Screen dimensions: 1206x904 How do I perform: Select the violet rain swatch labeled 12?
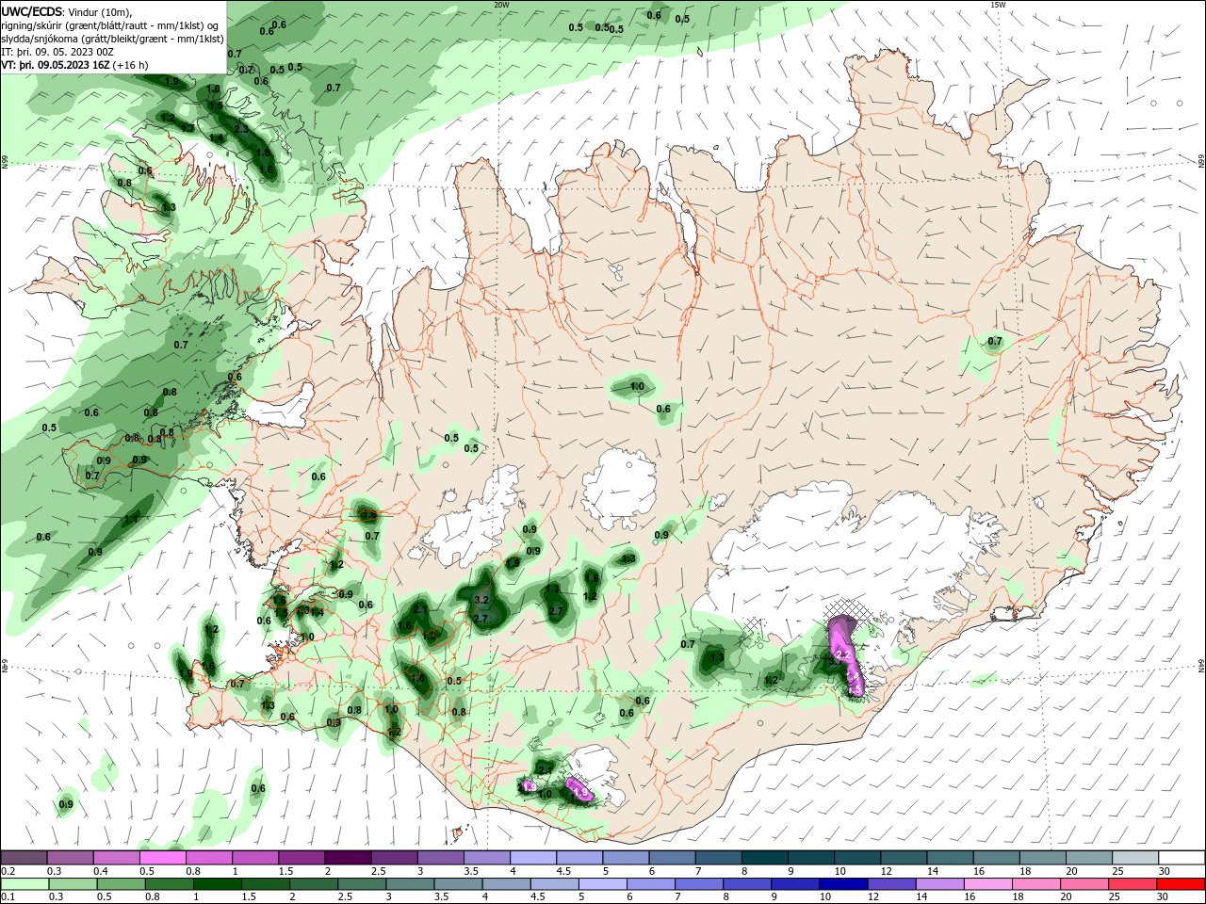[x=892, y=884]
